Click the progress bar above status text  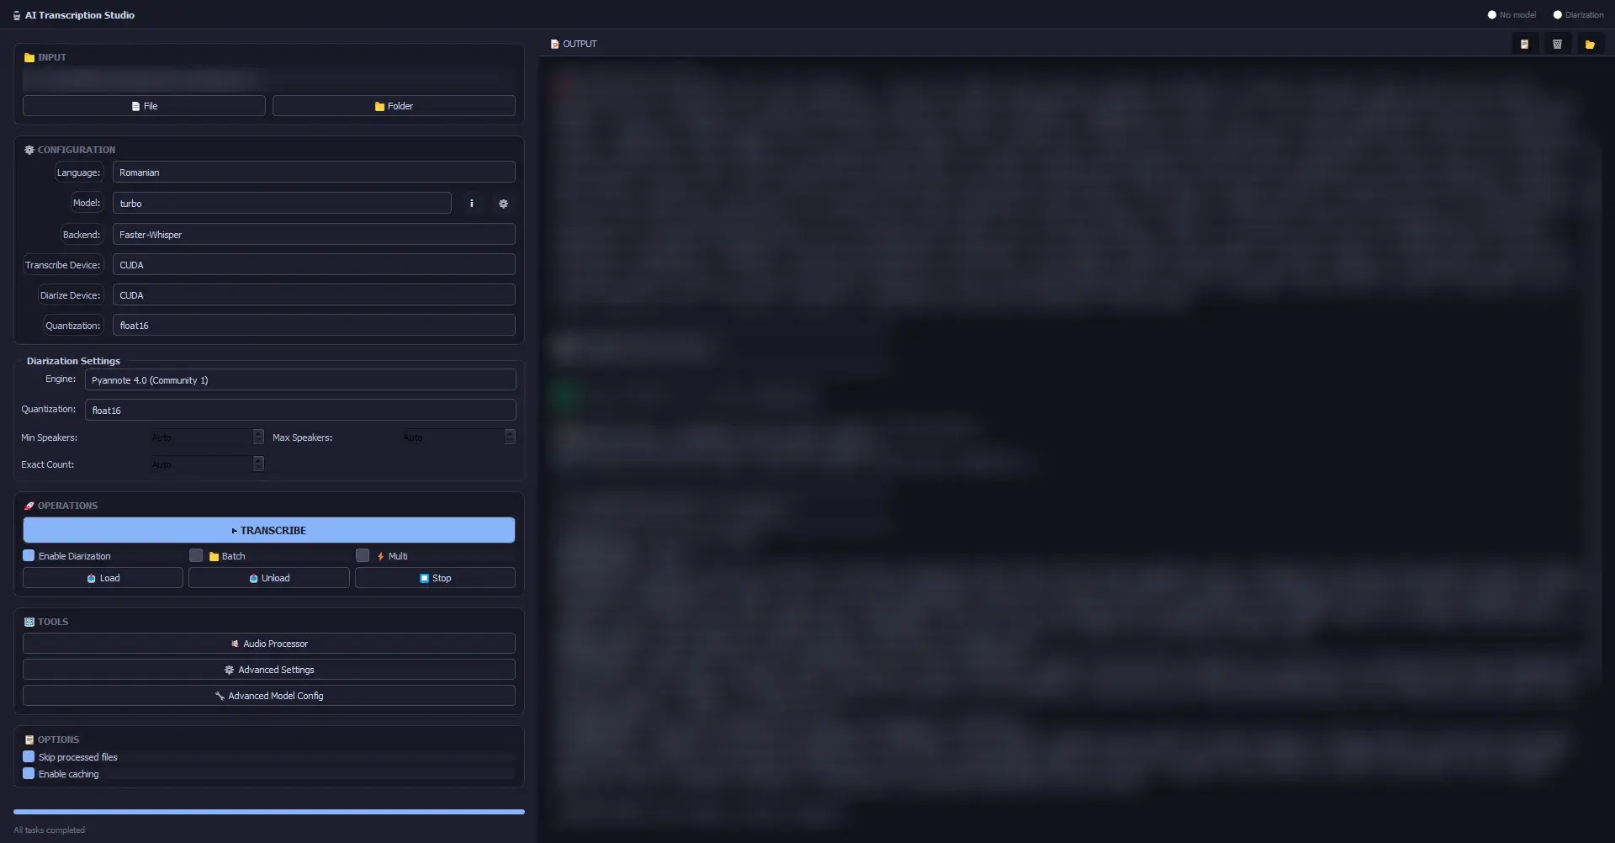tap(269, 812)
